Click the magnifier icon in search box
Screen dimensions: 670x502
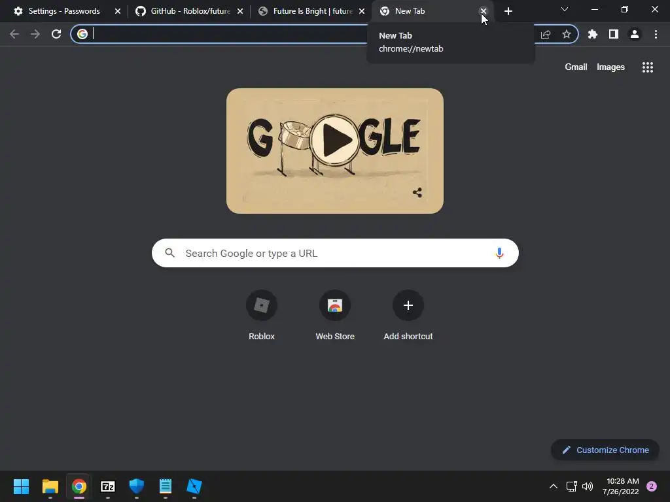169,253
